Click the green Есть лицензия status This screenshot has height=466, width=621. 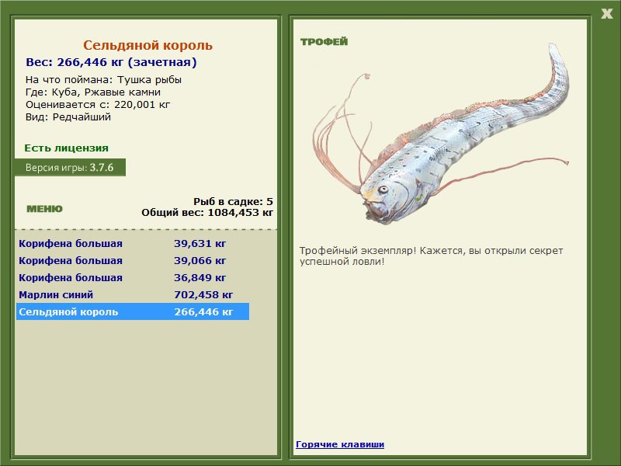[x=67, y=148]
